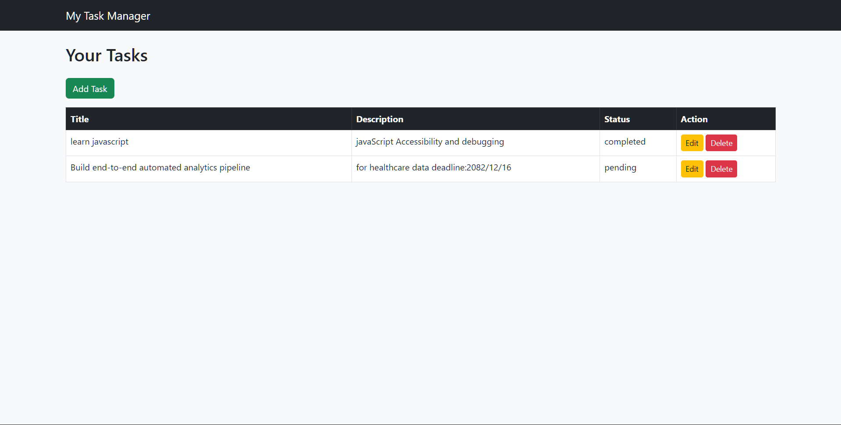Click the pending status text
This screenshot has width=841, height=425.
point(620,168)
